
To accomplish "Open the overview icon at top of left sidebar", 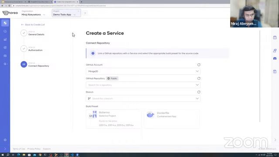I will coord(5,23).
